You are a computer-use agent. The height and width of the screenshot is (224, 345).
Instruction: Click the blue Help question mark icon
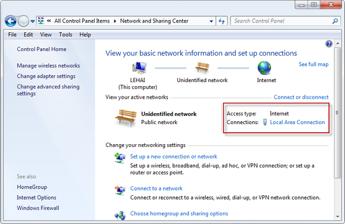pos(329,44)
